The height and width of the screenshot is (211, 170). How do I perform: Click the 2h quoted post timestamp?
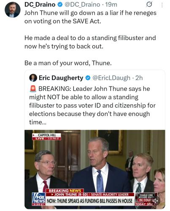tap(139, 78)
